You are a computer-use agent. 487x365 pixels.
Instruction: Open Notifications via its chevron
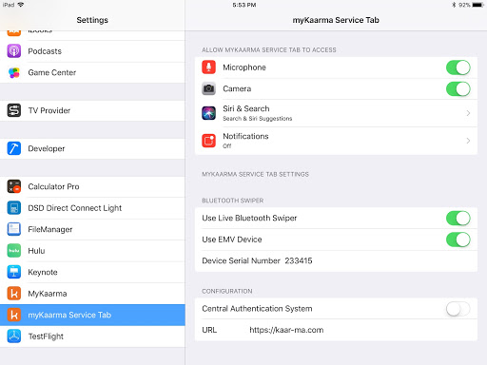(x=468, y=141)
